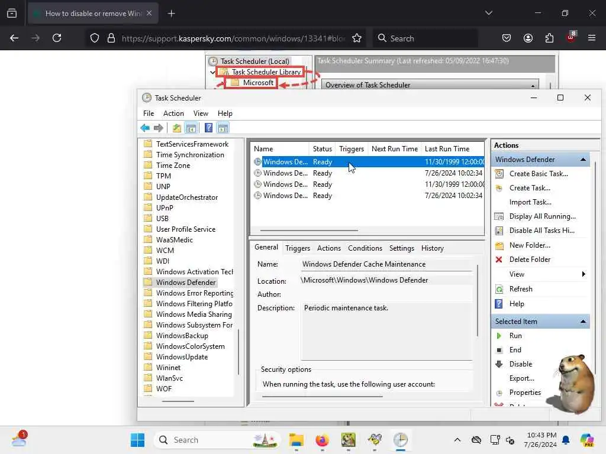Open the File menu
The image size is (606, 454).
pos(149,113)
